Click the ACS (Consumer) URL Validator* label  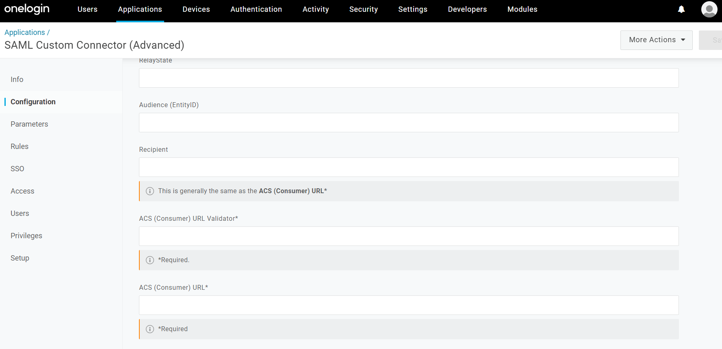coord(189,219)
